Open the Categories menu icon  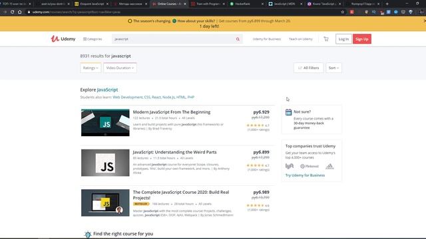point(85,39)
